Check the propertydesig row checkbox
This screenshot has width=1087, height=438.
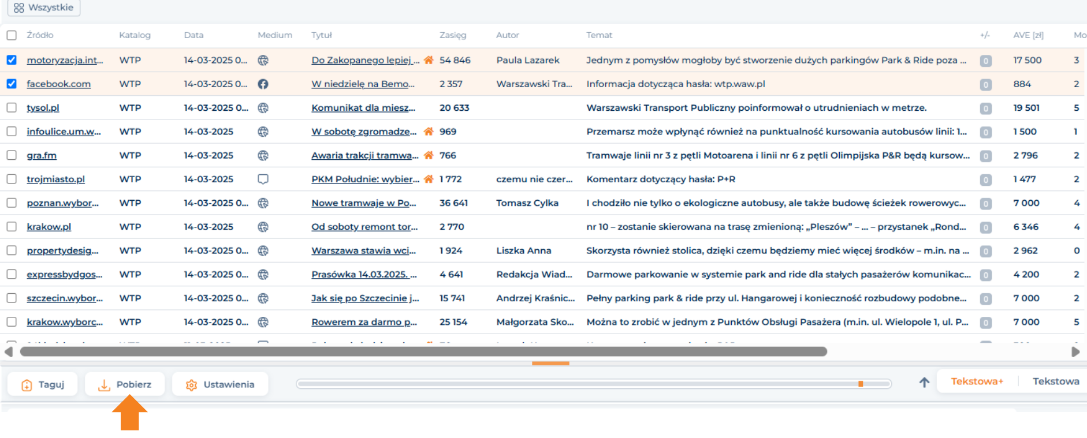(x=12, y=250)
